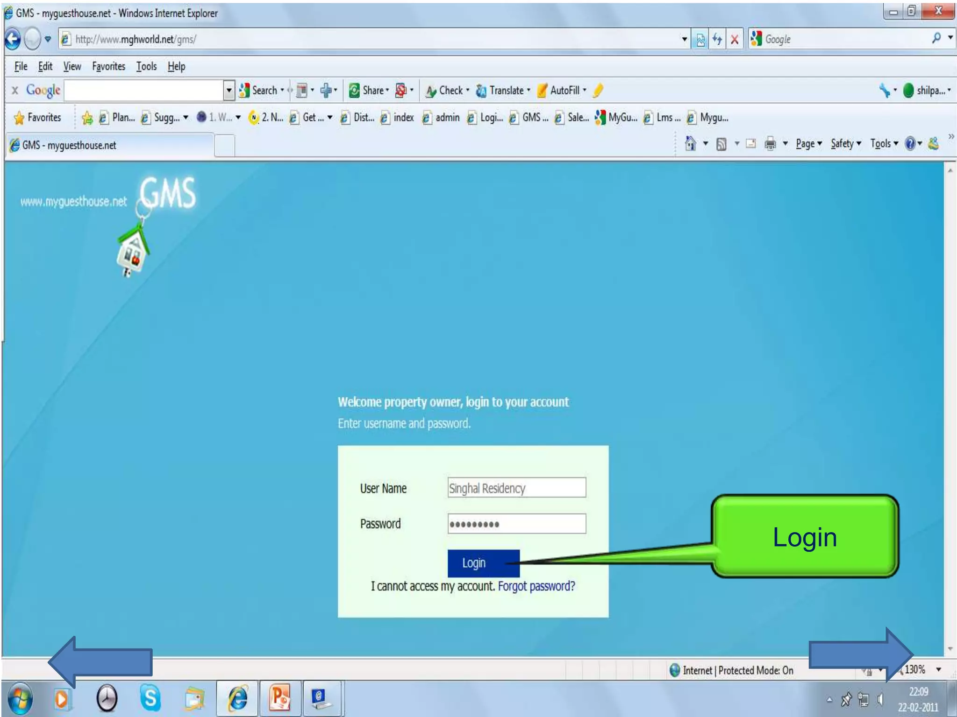Click the Home icon in command bar
The height and width of the screenshot is (717, 957).
tap(690, 143)
